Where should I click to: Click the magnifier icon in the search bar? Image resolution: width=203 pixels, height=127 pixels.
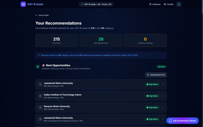tap(82, 4)
